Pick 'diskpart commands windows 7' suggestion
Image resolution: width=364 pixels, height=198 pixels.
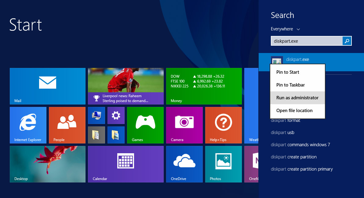(x=300, y=145)
